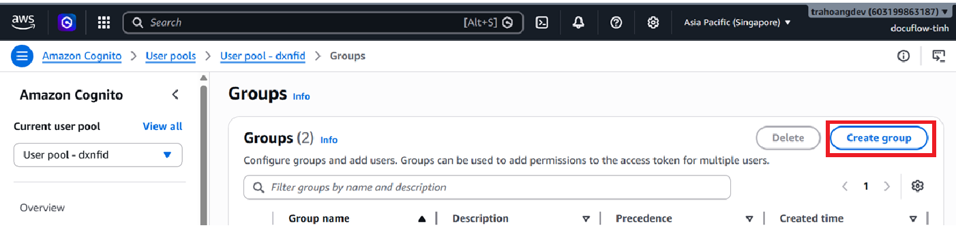
Task: Go to next page arrow in pagination
Action: [x=886, y=186]
